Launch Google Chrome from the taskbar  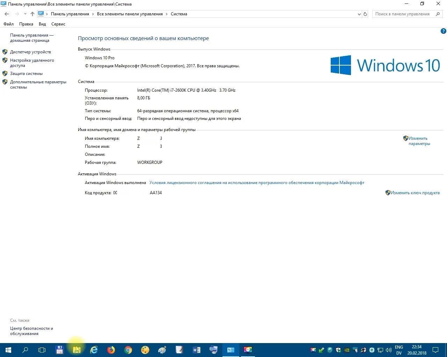point(128,350)
